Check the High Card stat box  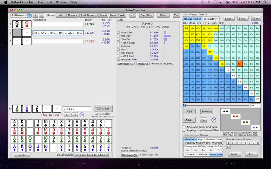pyautogui.click(x=119, y=33)
